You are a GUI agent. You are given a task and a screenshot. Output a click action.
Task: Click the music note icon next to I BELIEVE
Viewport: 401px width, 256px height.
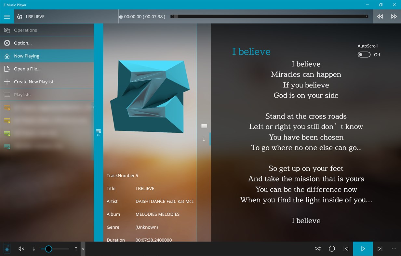pyautogui.click(x=19, y=16)
